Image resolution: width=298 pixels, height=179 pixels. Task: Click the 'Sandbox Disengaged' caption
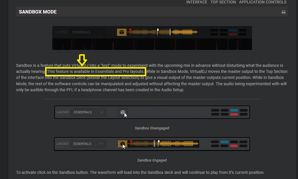point(152,128)
